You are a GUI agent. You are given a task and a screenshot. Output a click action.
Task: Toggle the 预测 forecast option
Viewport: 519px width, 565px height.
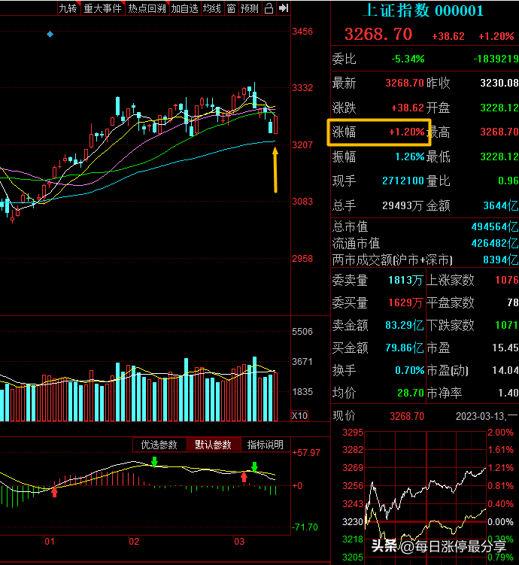(x=249, y=8)
